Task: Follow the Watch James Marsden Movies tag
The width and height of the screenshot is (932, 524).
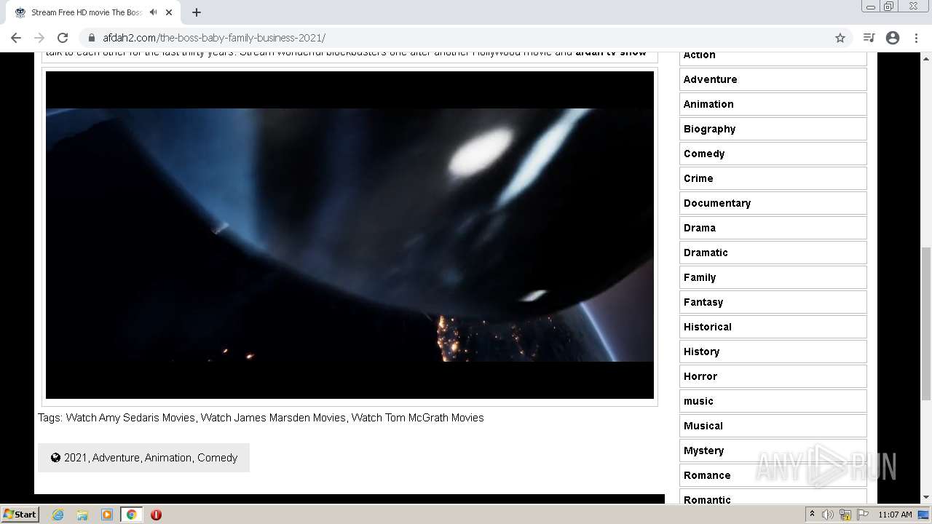Action: click(273, 418)
